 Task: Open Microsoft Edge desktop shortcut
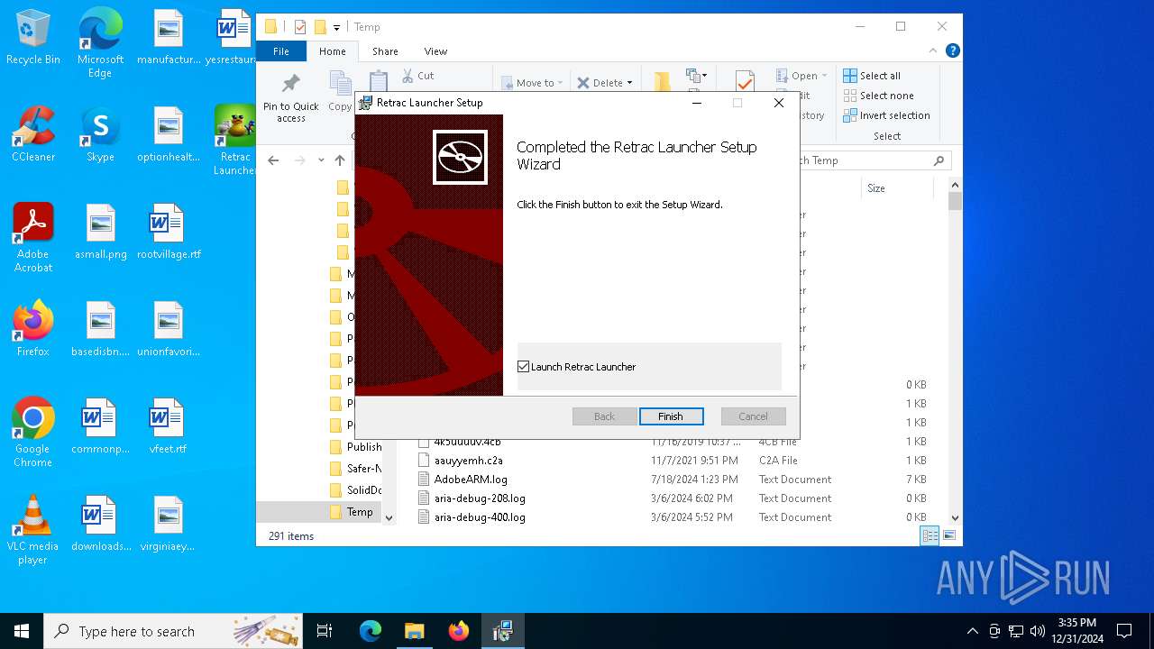[x=100, y=43]
